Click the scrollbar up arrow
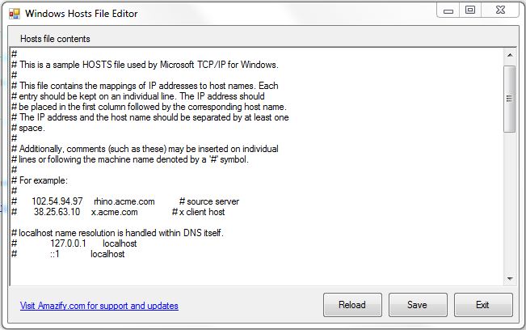Viewport: 526px width, 330px height. [509, 54]
